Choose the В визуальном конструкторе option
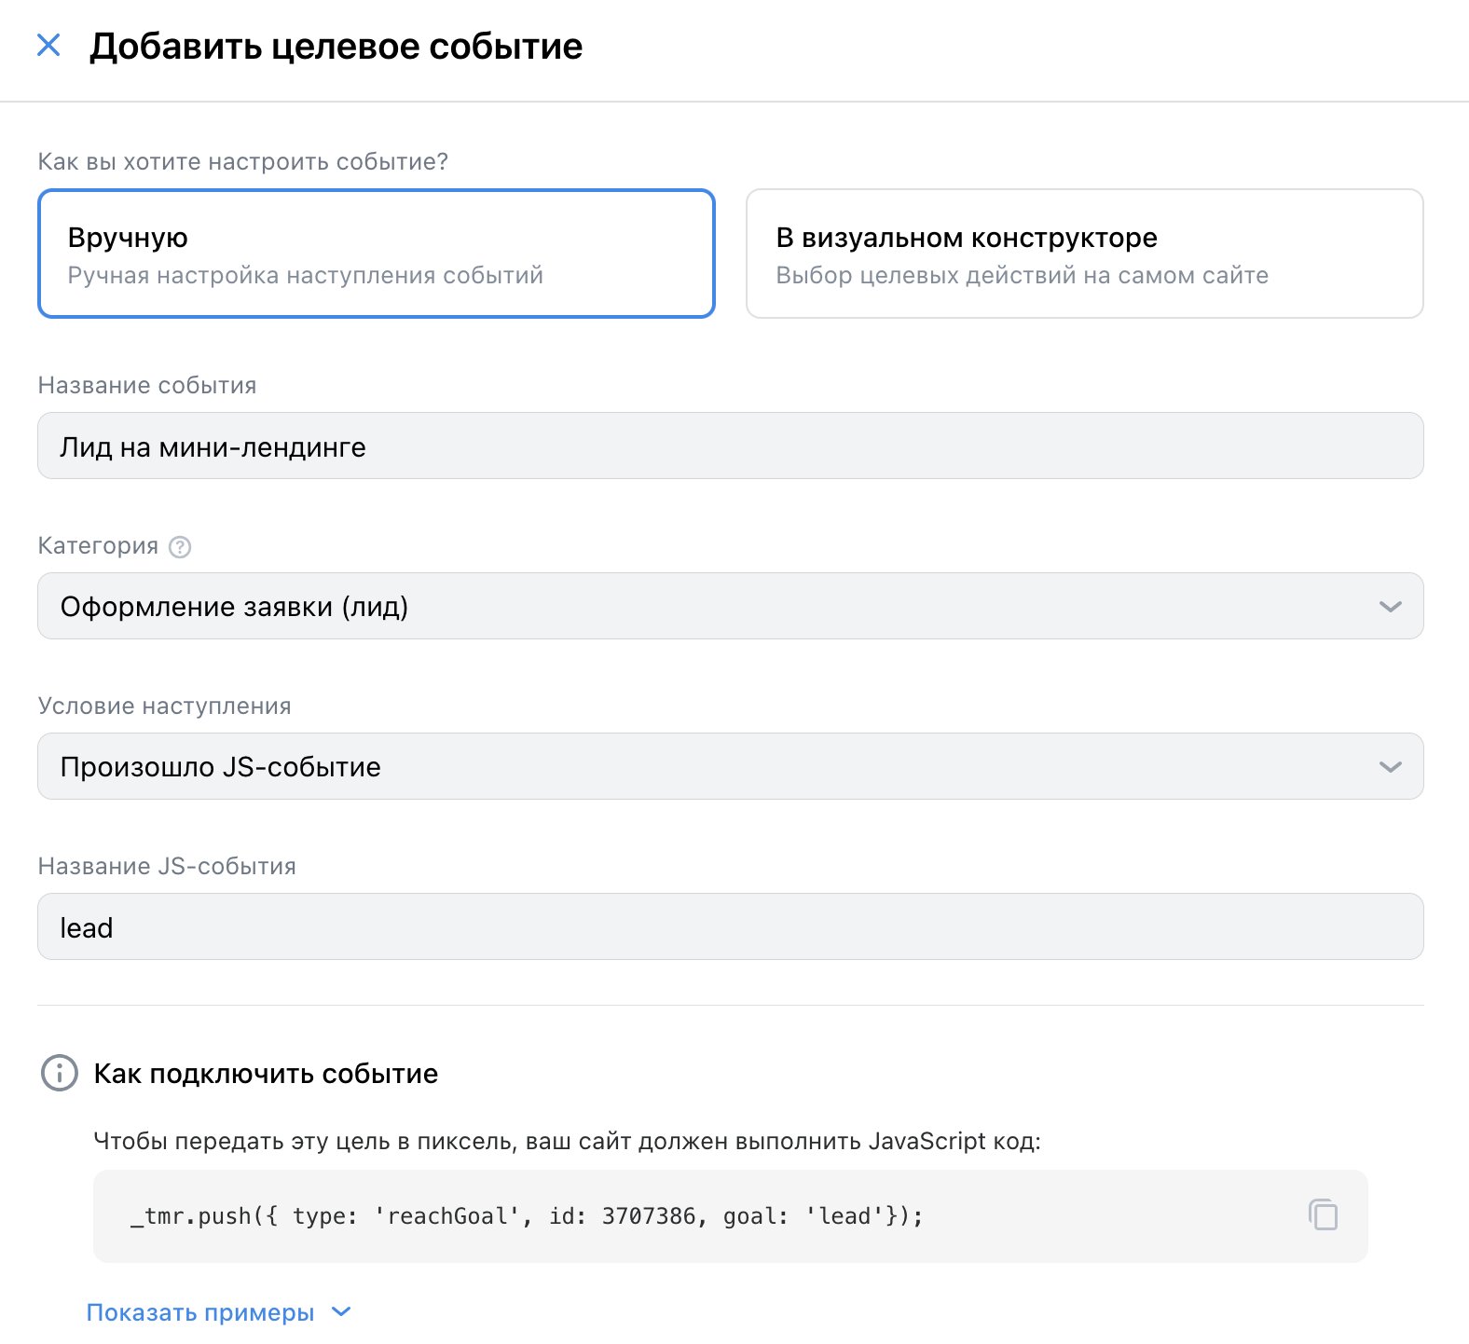Screen dimensions: 1469x1344 pyautogui.click(x=1084, y=254)
